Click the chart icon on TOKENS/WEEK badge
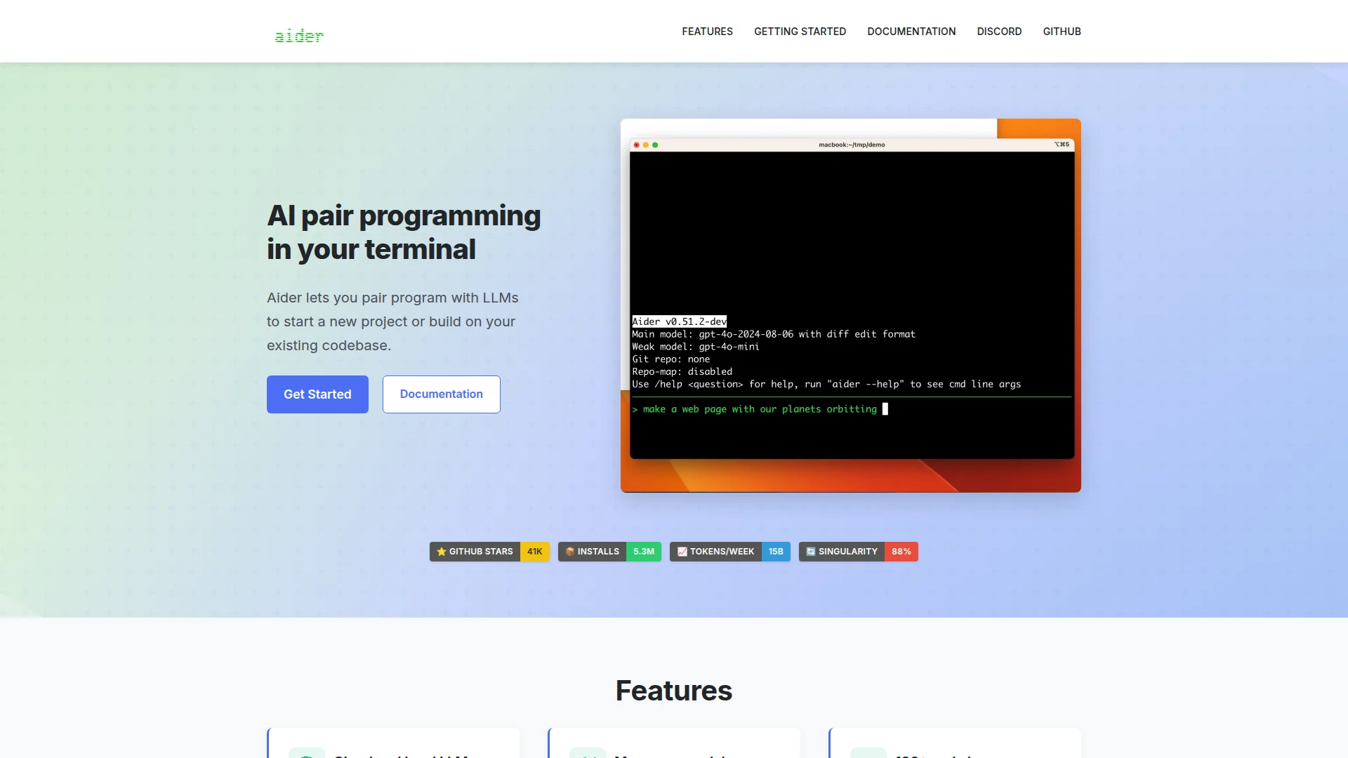 click(x=682, y=552)
